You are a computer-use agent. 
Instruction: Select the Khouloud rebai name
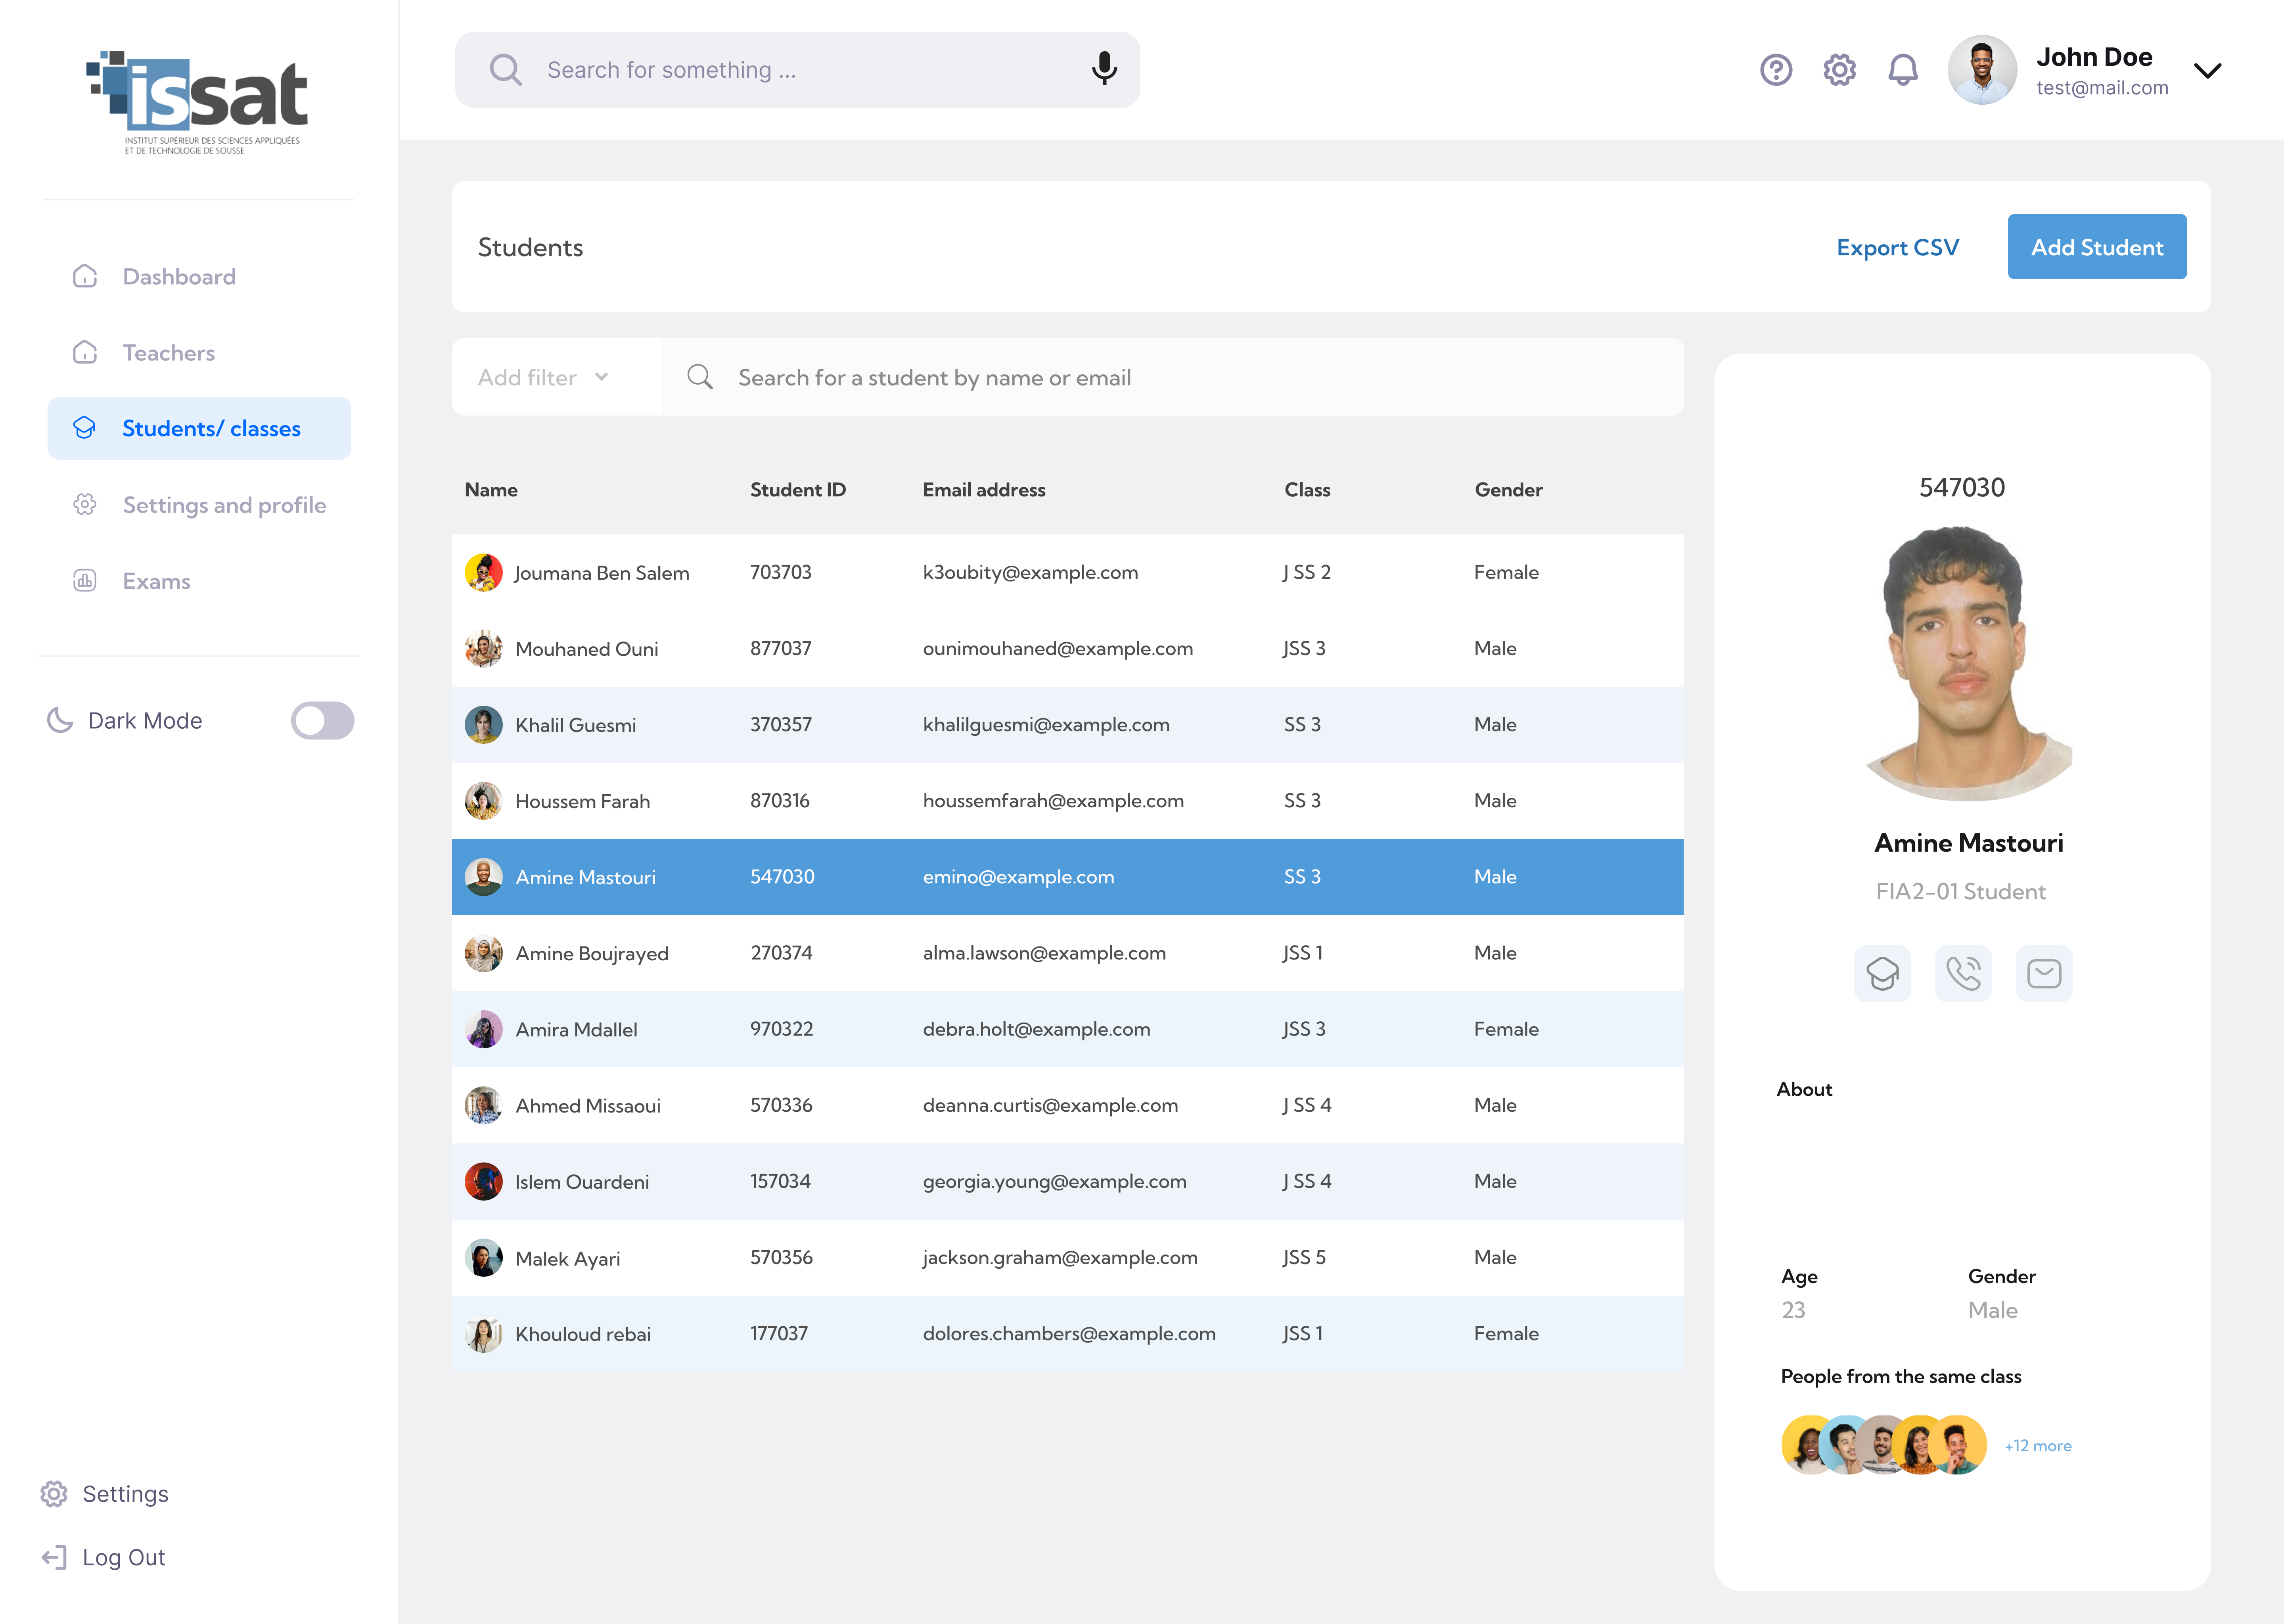click(x=583, y=1334)
